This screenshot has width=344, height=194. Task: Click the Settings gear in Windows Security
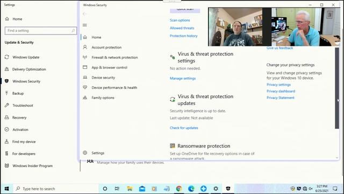[x=85, y=153]
